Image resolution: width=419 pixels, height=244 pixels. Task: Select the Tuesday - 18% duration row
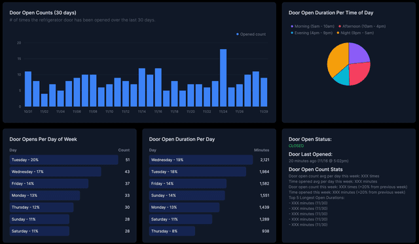(x=209, y=172)
